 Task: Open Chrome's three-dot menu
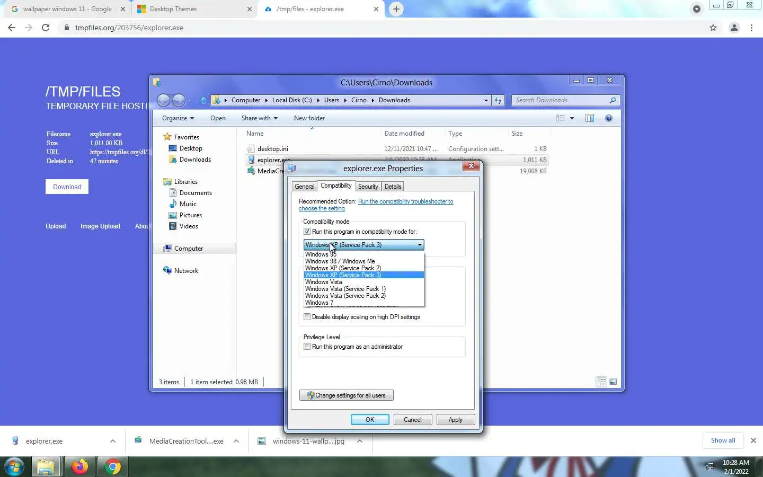click(751, 28)
